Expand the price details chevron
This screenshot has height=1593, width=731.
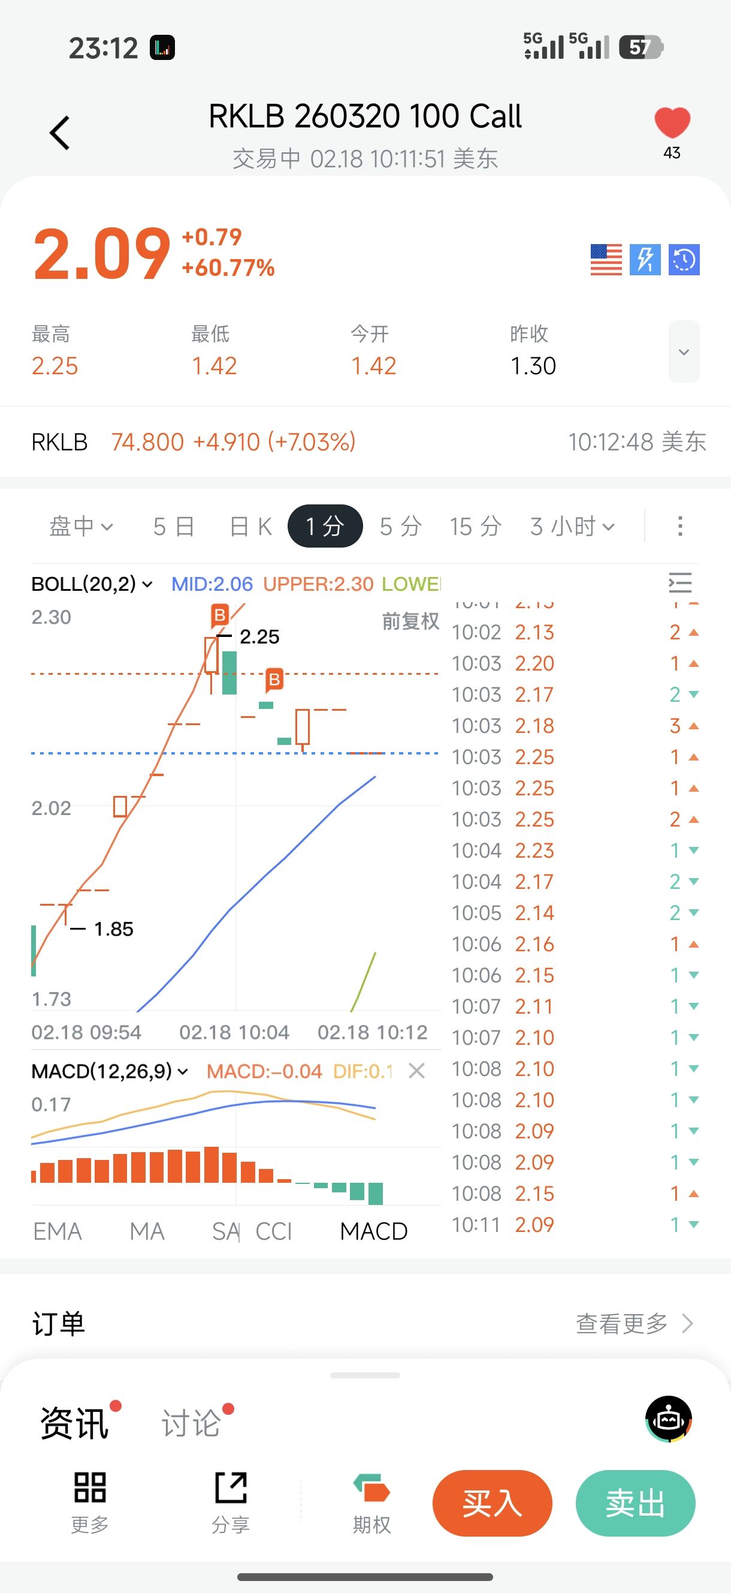pyautogui.click(x=684, y=352)
